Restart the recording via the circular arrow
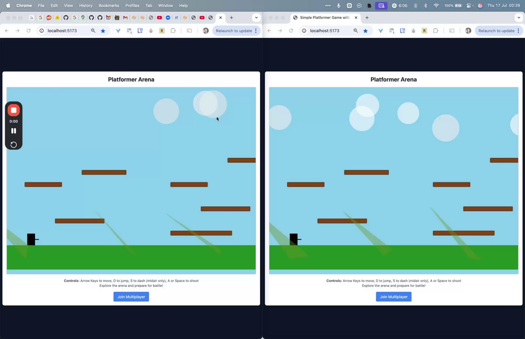The height and width of the screenshot is (339, 525). tap(14, 145)
